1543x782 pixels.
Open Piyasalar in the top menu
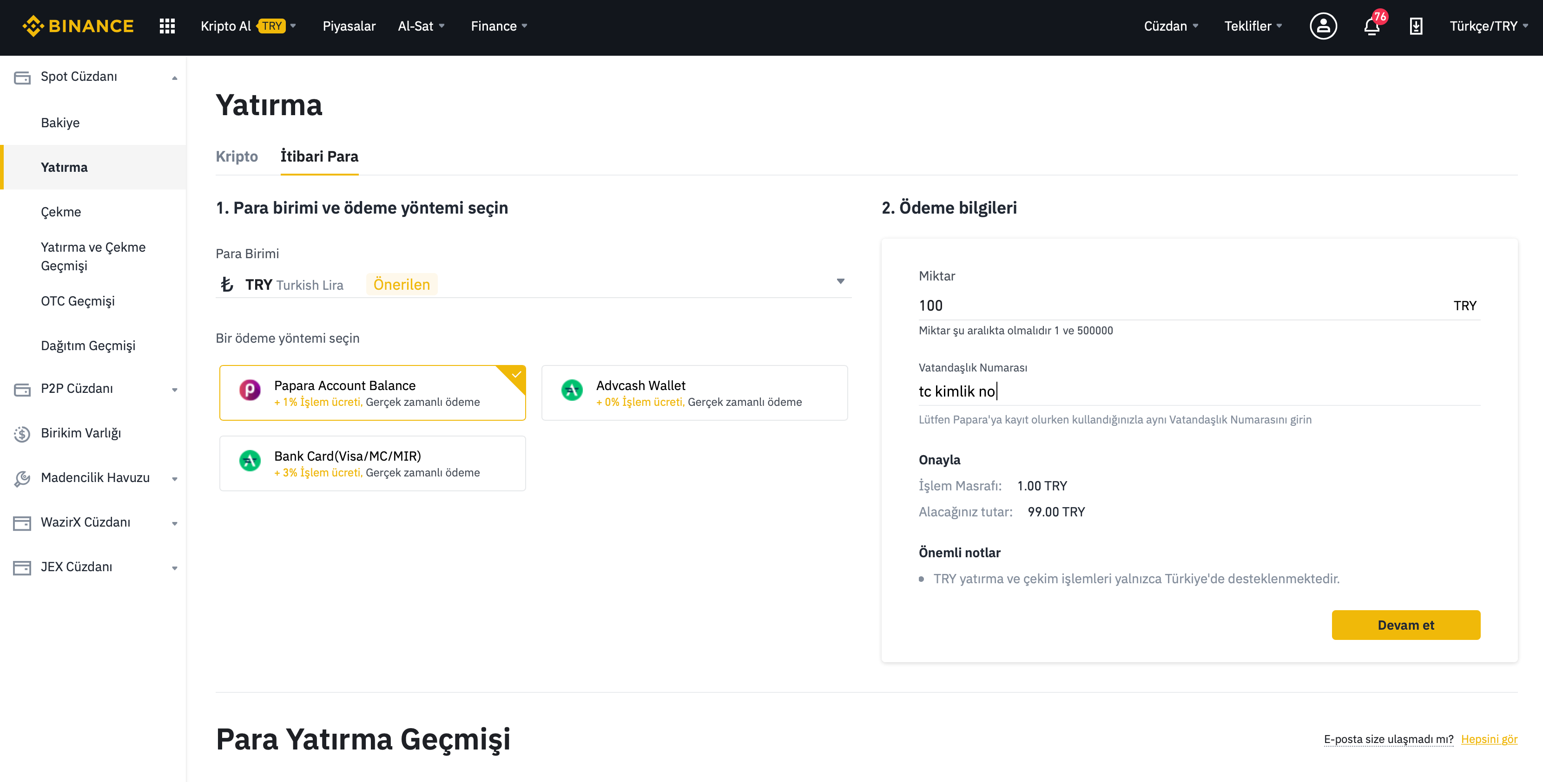349,26
